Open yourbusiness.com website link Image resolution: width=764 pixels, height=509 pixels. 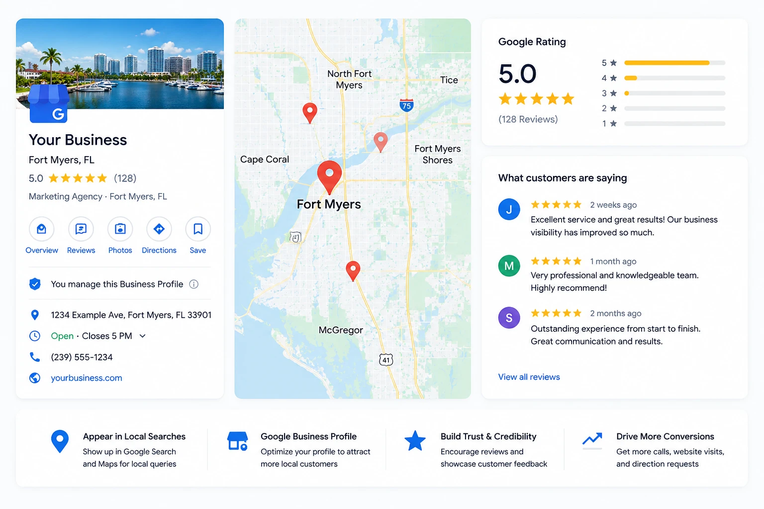click(87, 378)
